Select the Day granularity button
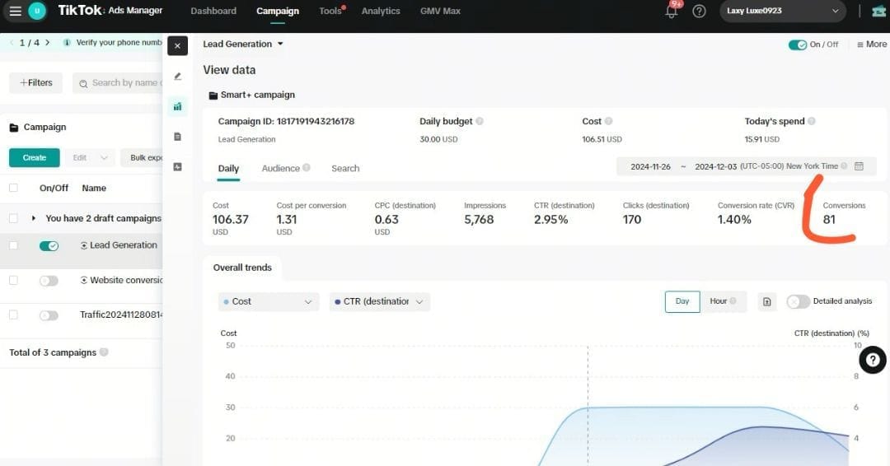Screen dimensions: 890x466 [682, 301]
